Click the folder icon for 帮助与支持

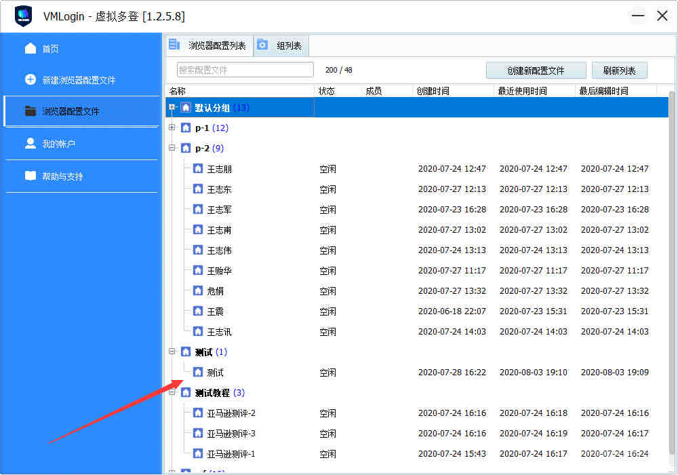(x=31, y=176)
